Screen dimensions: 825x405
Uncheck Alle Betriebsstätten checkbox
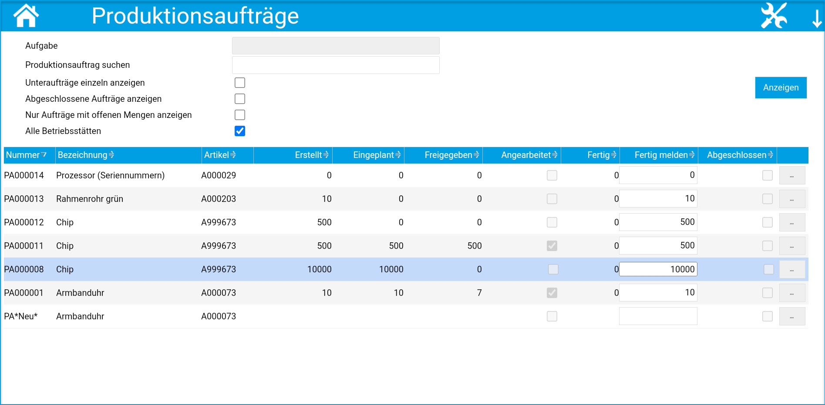pyautogui.click(x=240, y=131)
